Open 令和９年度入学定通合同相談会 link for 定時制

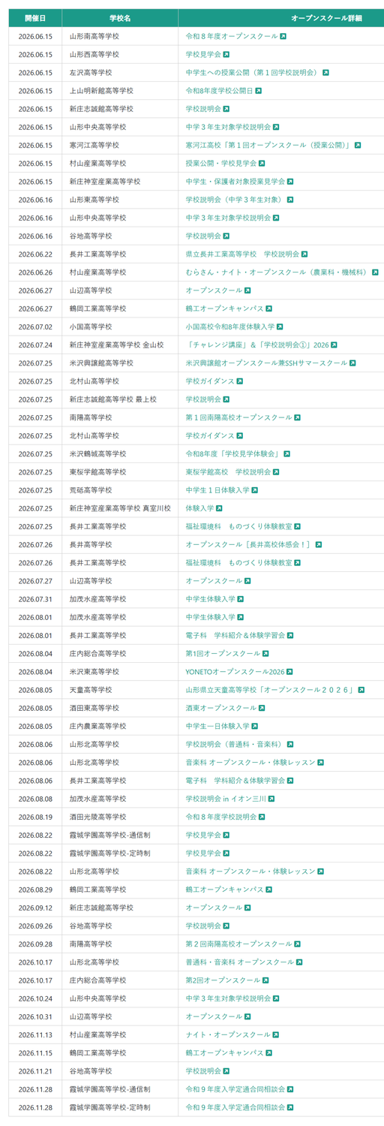tap(235, 1107)
